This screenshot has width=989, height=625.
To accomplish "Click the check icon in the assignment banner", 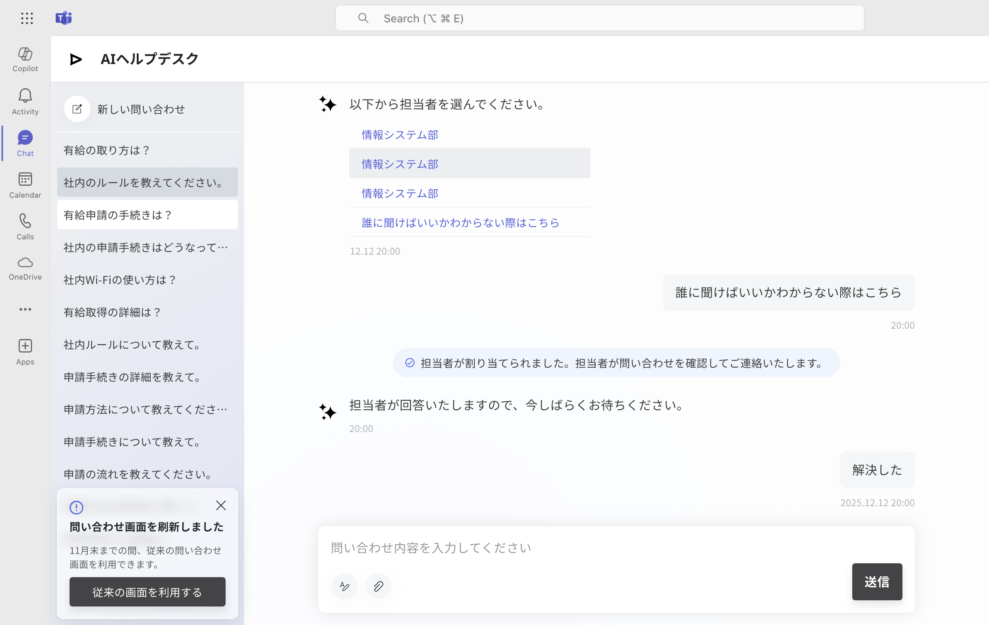I will coord(410,363).
